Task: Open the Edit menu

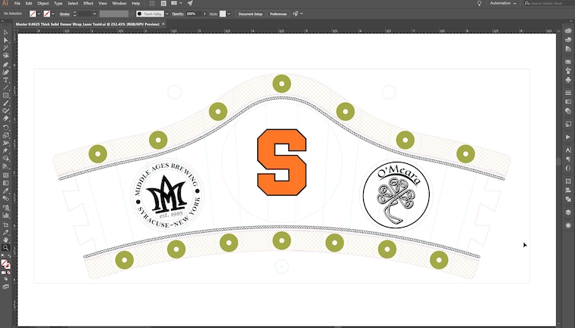Action: [x=29, y=3]
